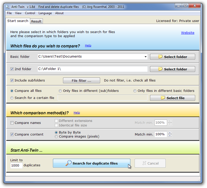
Task: Open the File filter dialog
Action: [x=82, y=80]
